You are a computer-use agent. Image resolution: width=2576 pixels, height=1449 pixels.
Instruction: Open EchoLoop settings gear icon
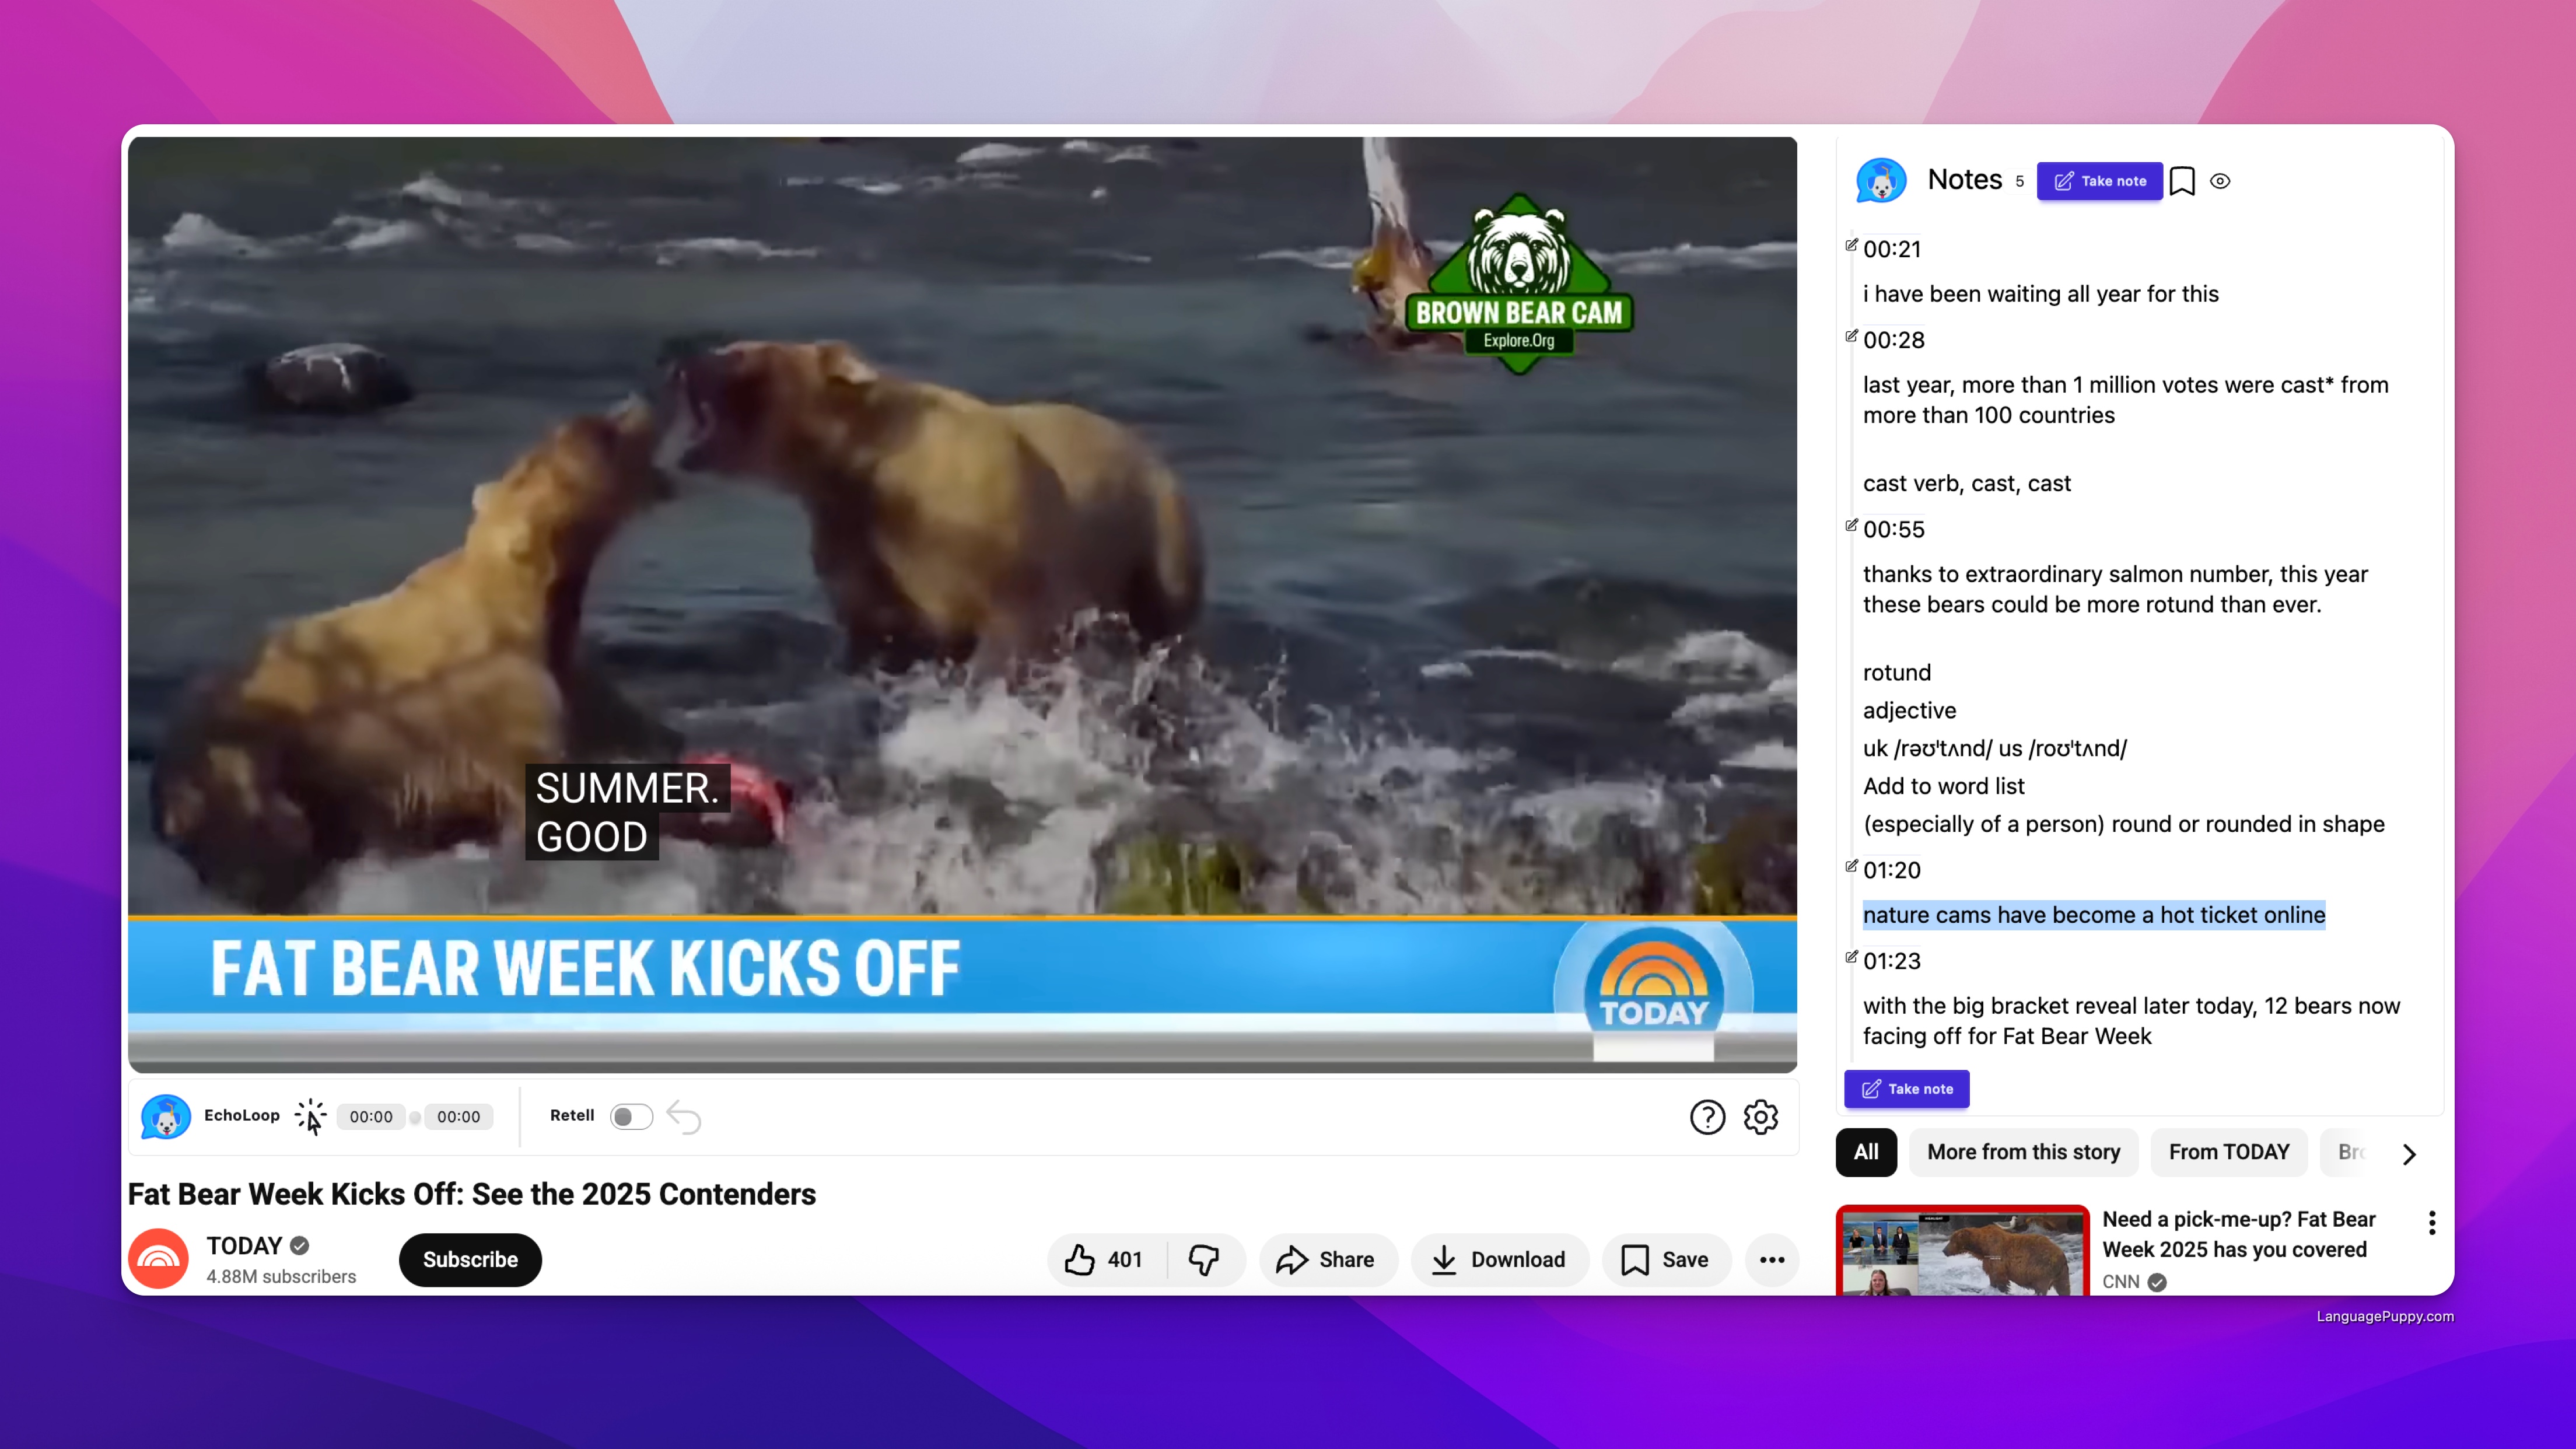[1760, 1117]
